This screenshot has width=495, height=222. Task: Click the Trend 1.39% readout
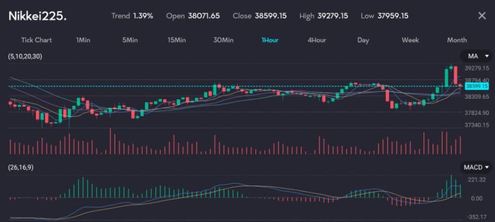132,16
